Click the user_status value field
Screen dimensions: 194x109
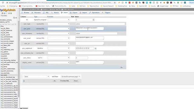82,58
